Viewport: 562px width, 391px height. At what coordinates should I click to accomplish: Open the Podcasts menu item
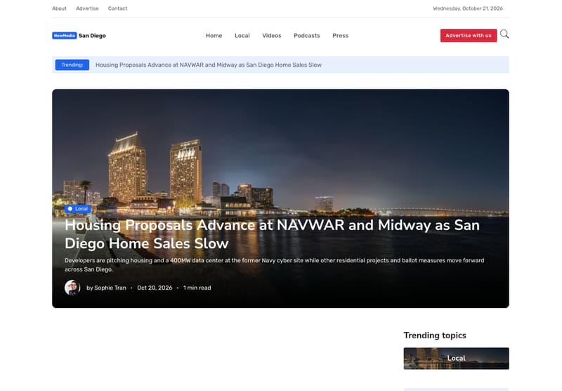pyautogui.click(x=307, y=35)
